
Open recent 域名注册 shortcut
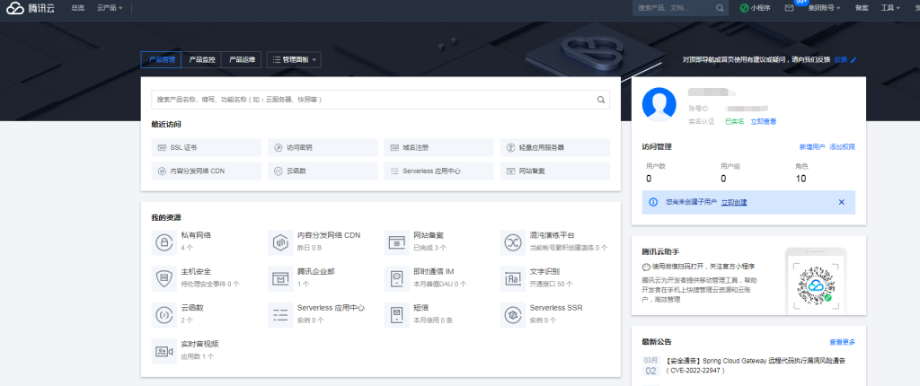(x=438, y=148)
